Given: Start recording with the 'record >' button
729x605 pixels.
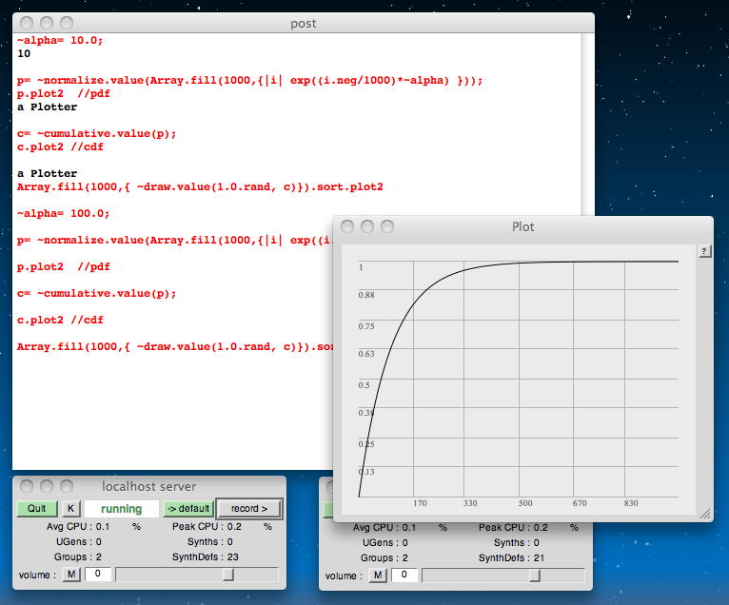Looking at the screenshot, I should [x=249, y=509].
